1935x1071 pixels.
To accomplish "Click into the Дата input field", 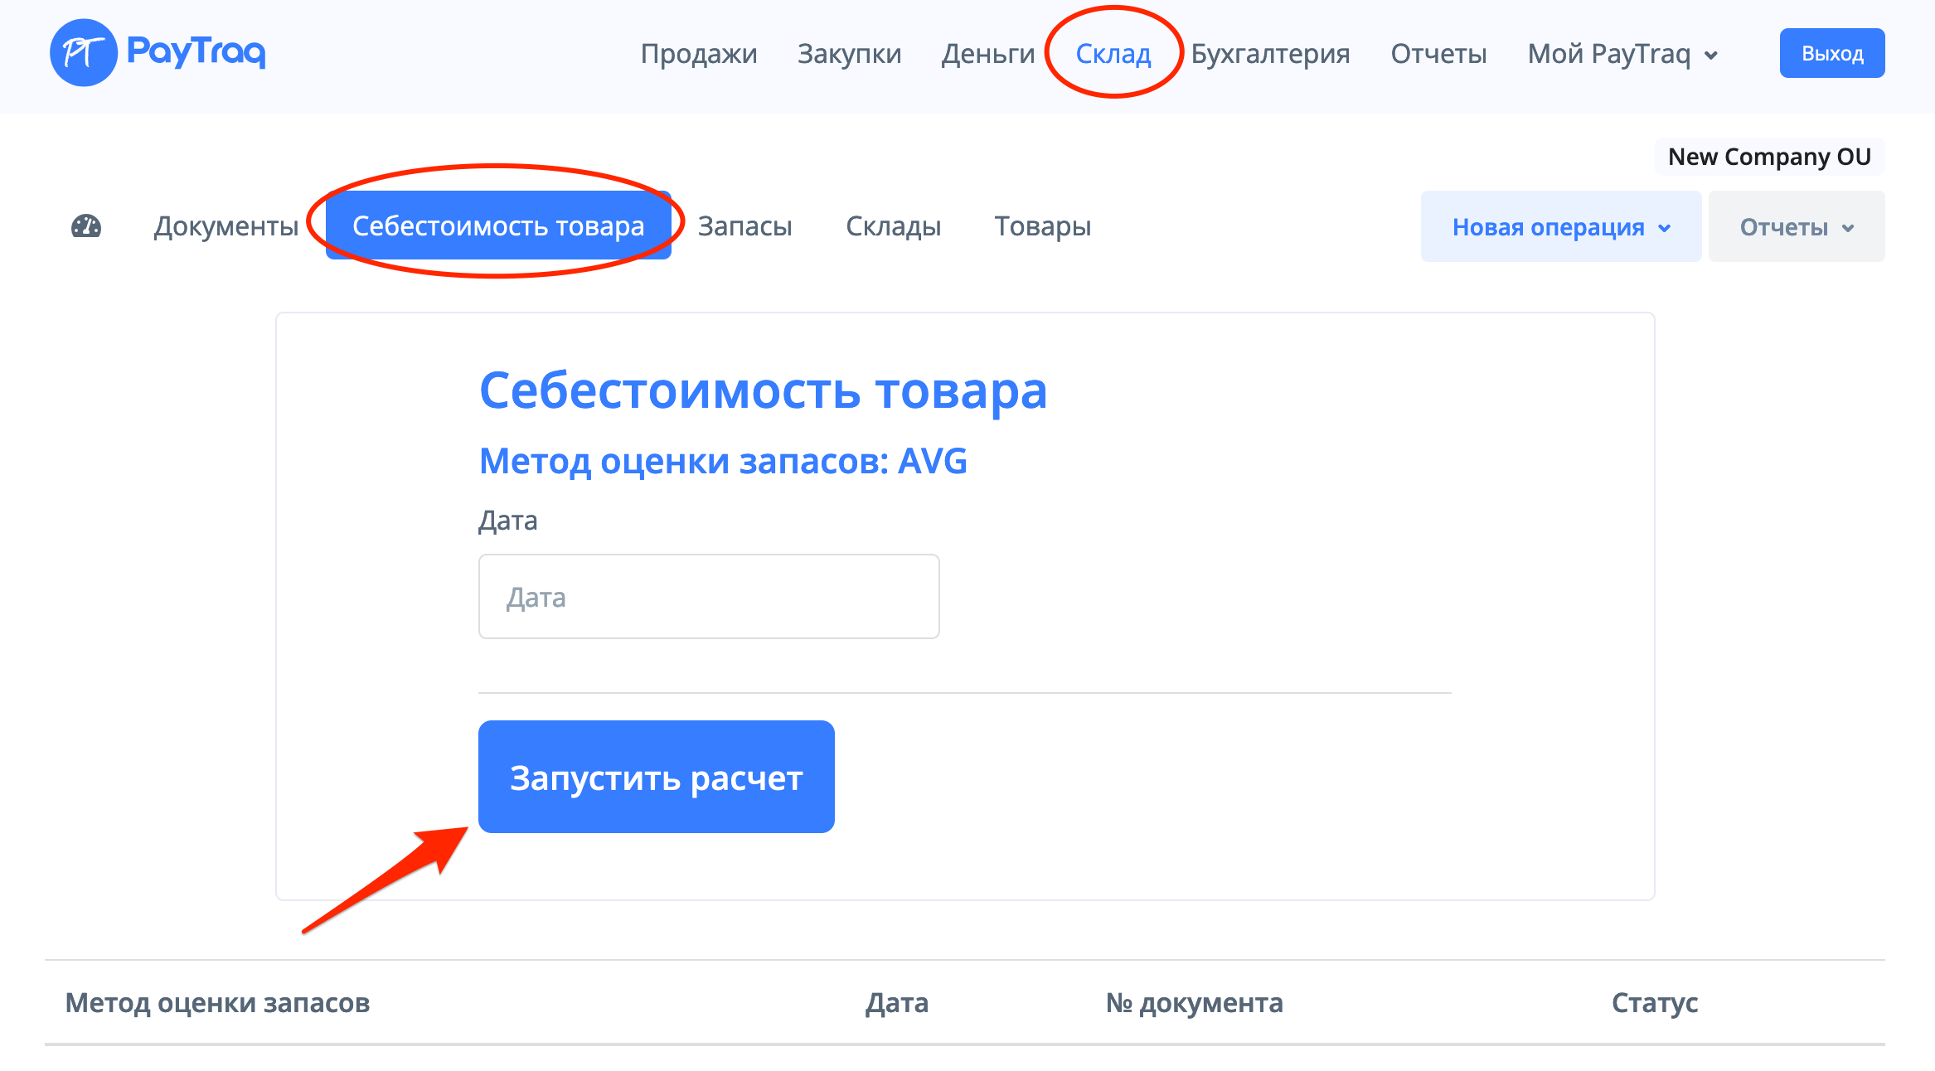I will coord(708,597).
